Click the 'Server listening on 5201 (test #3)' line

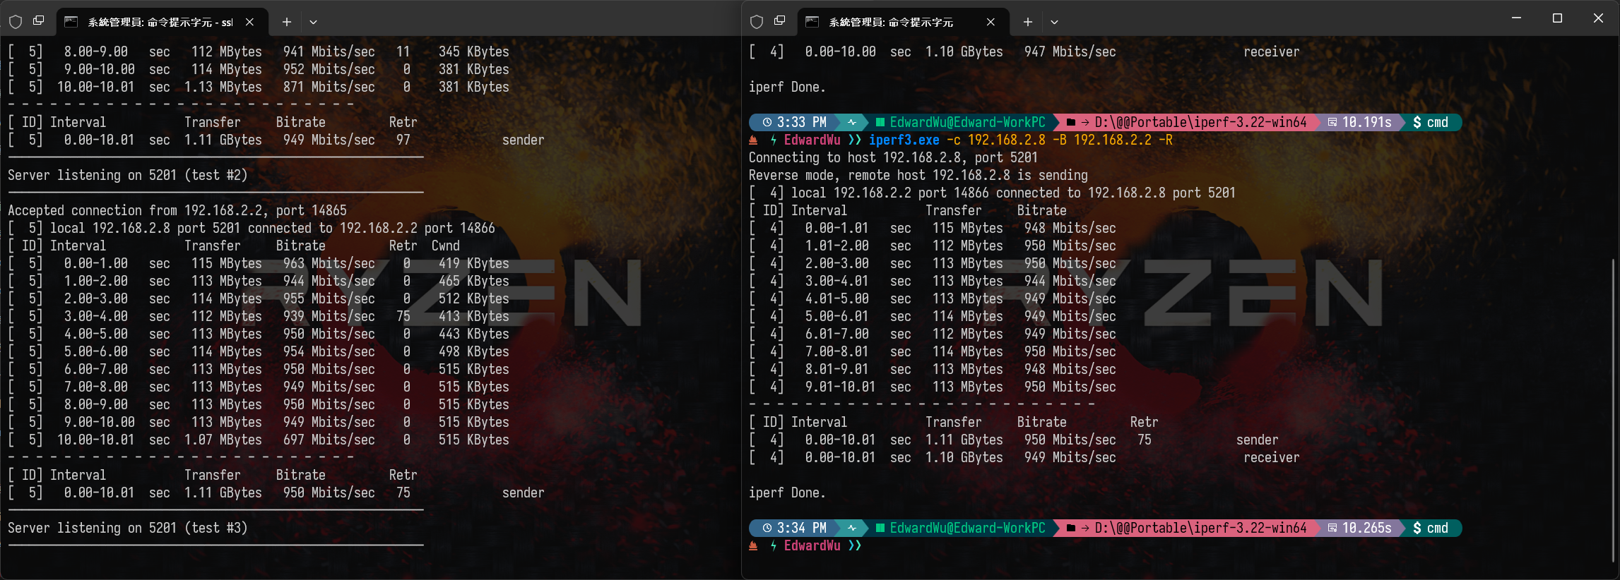128,528
